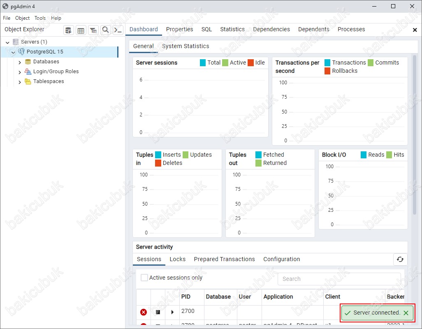Image resolution: width=422 pixels, height=329 pixels.
Task: Switch to the Locks tab
Action: tap(177, 259)
